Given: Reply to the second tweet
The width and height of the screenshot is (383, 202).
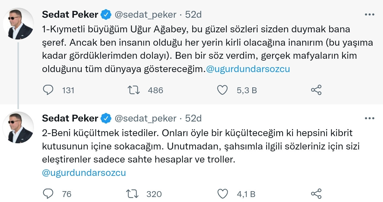Looking at the screenshot, I should point(48,194).
